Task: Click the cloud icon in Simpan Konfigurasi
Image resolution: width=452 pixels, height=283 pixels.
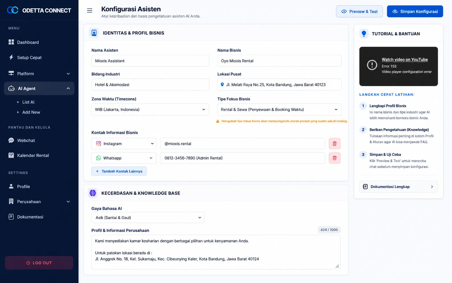Action: tap(395, 11)
